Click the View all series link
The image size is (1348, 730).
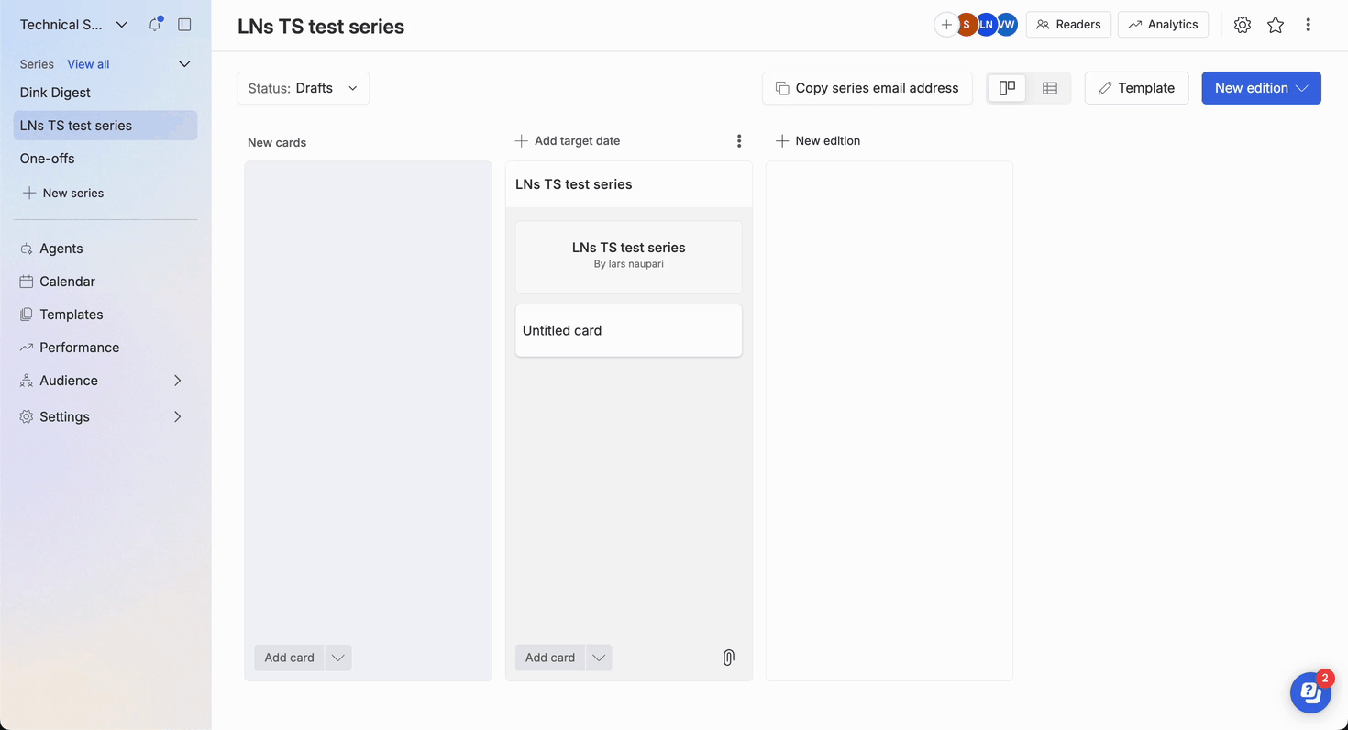tap(88, 64)
